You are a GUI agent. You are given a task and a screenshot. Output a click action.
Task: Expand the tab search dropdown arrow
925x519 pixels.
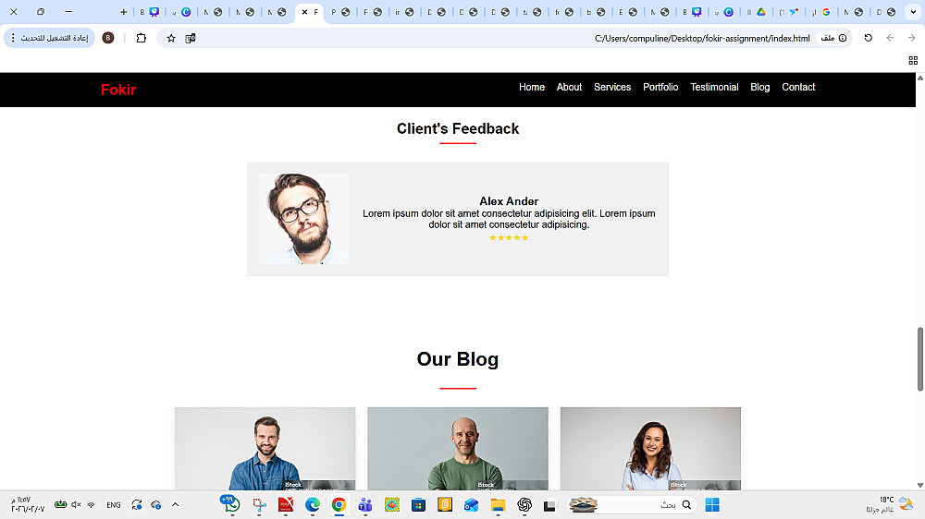pyautogui.click(x=913, y=12)
